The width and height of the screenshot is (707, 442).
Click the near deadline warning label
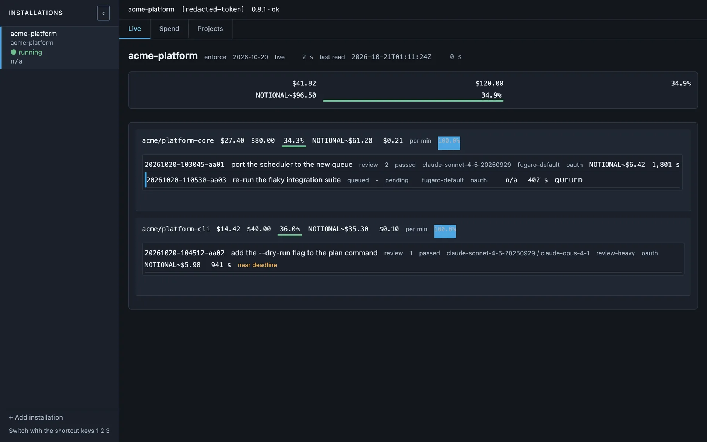pyautogui.click(x=257, y=265)
